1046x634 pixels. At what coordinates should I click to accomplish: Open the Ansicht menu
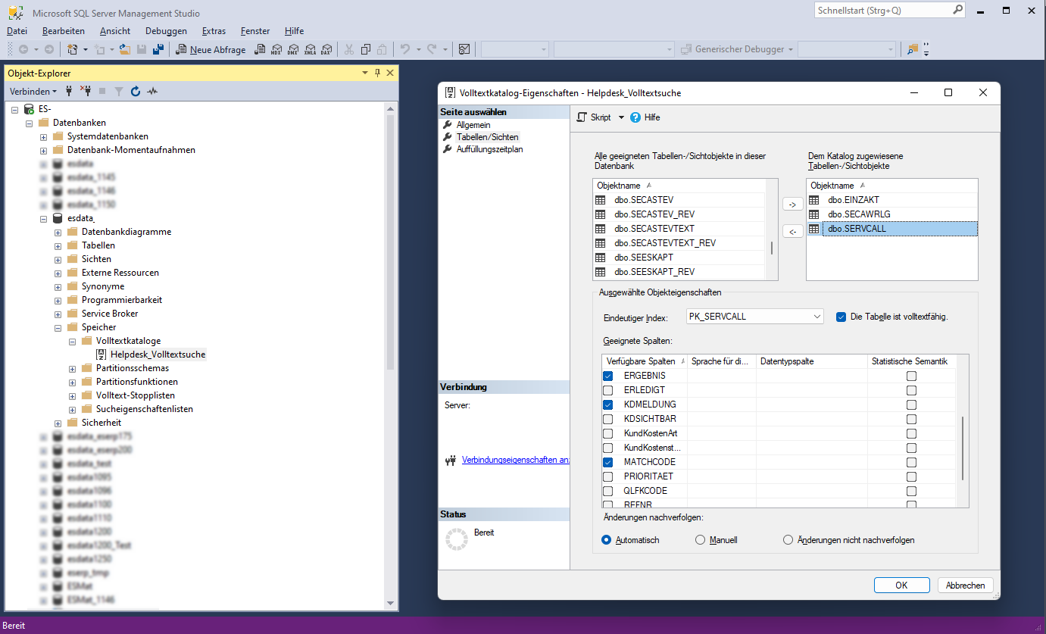[x=115, y=31]
